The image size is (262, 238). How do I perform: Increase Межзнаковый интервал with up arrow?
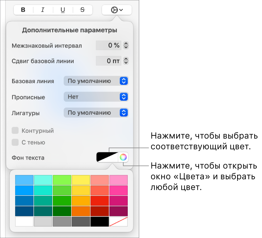(126, 43)
